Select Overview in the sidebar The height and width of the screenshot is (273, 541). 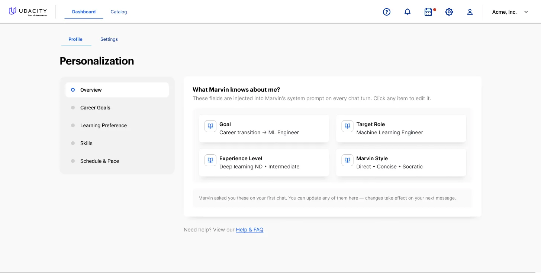pyautogui.click(x=117, y=90)
